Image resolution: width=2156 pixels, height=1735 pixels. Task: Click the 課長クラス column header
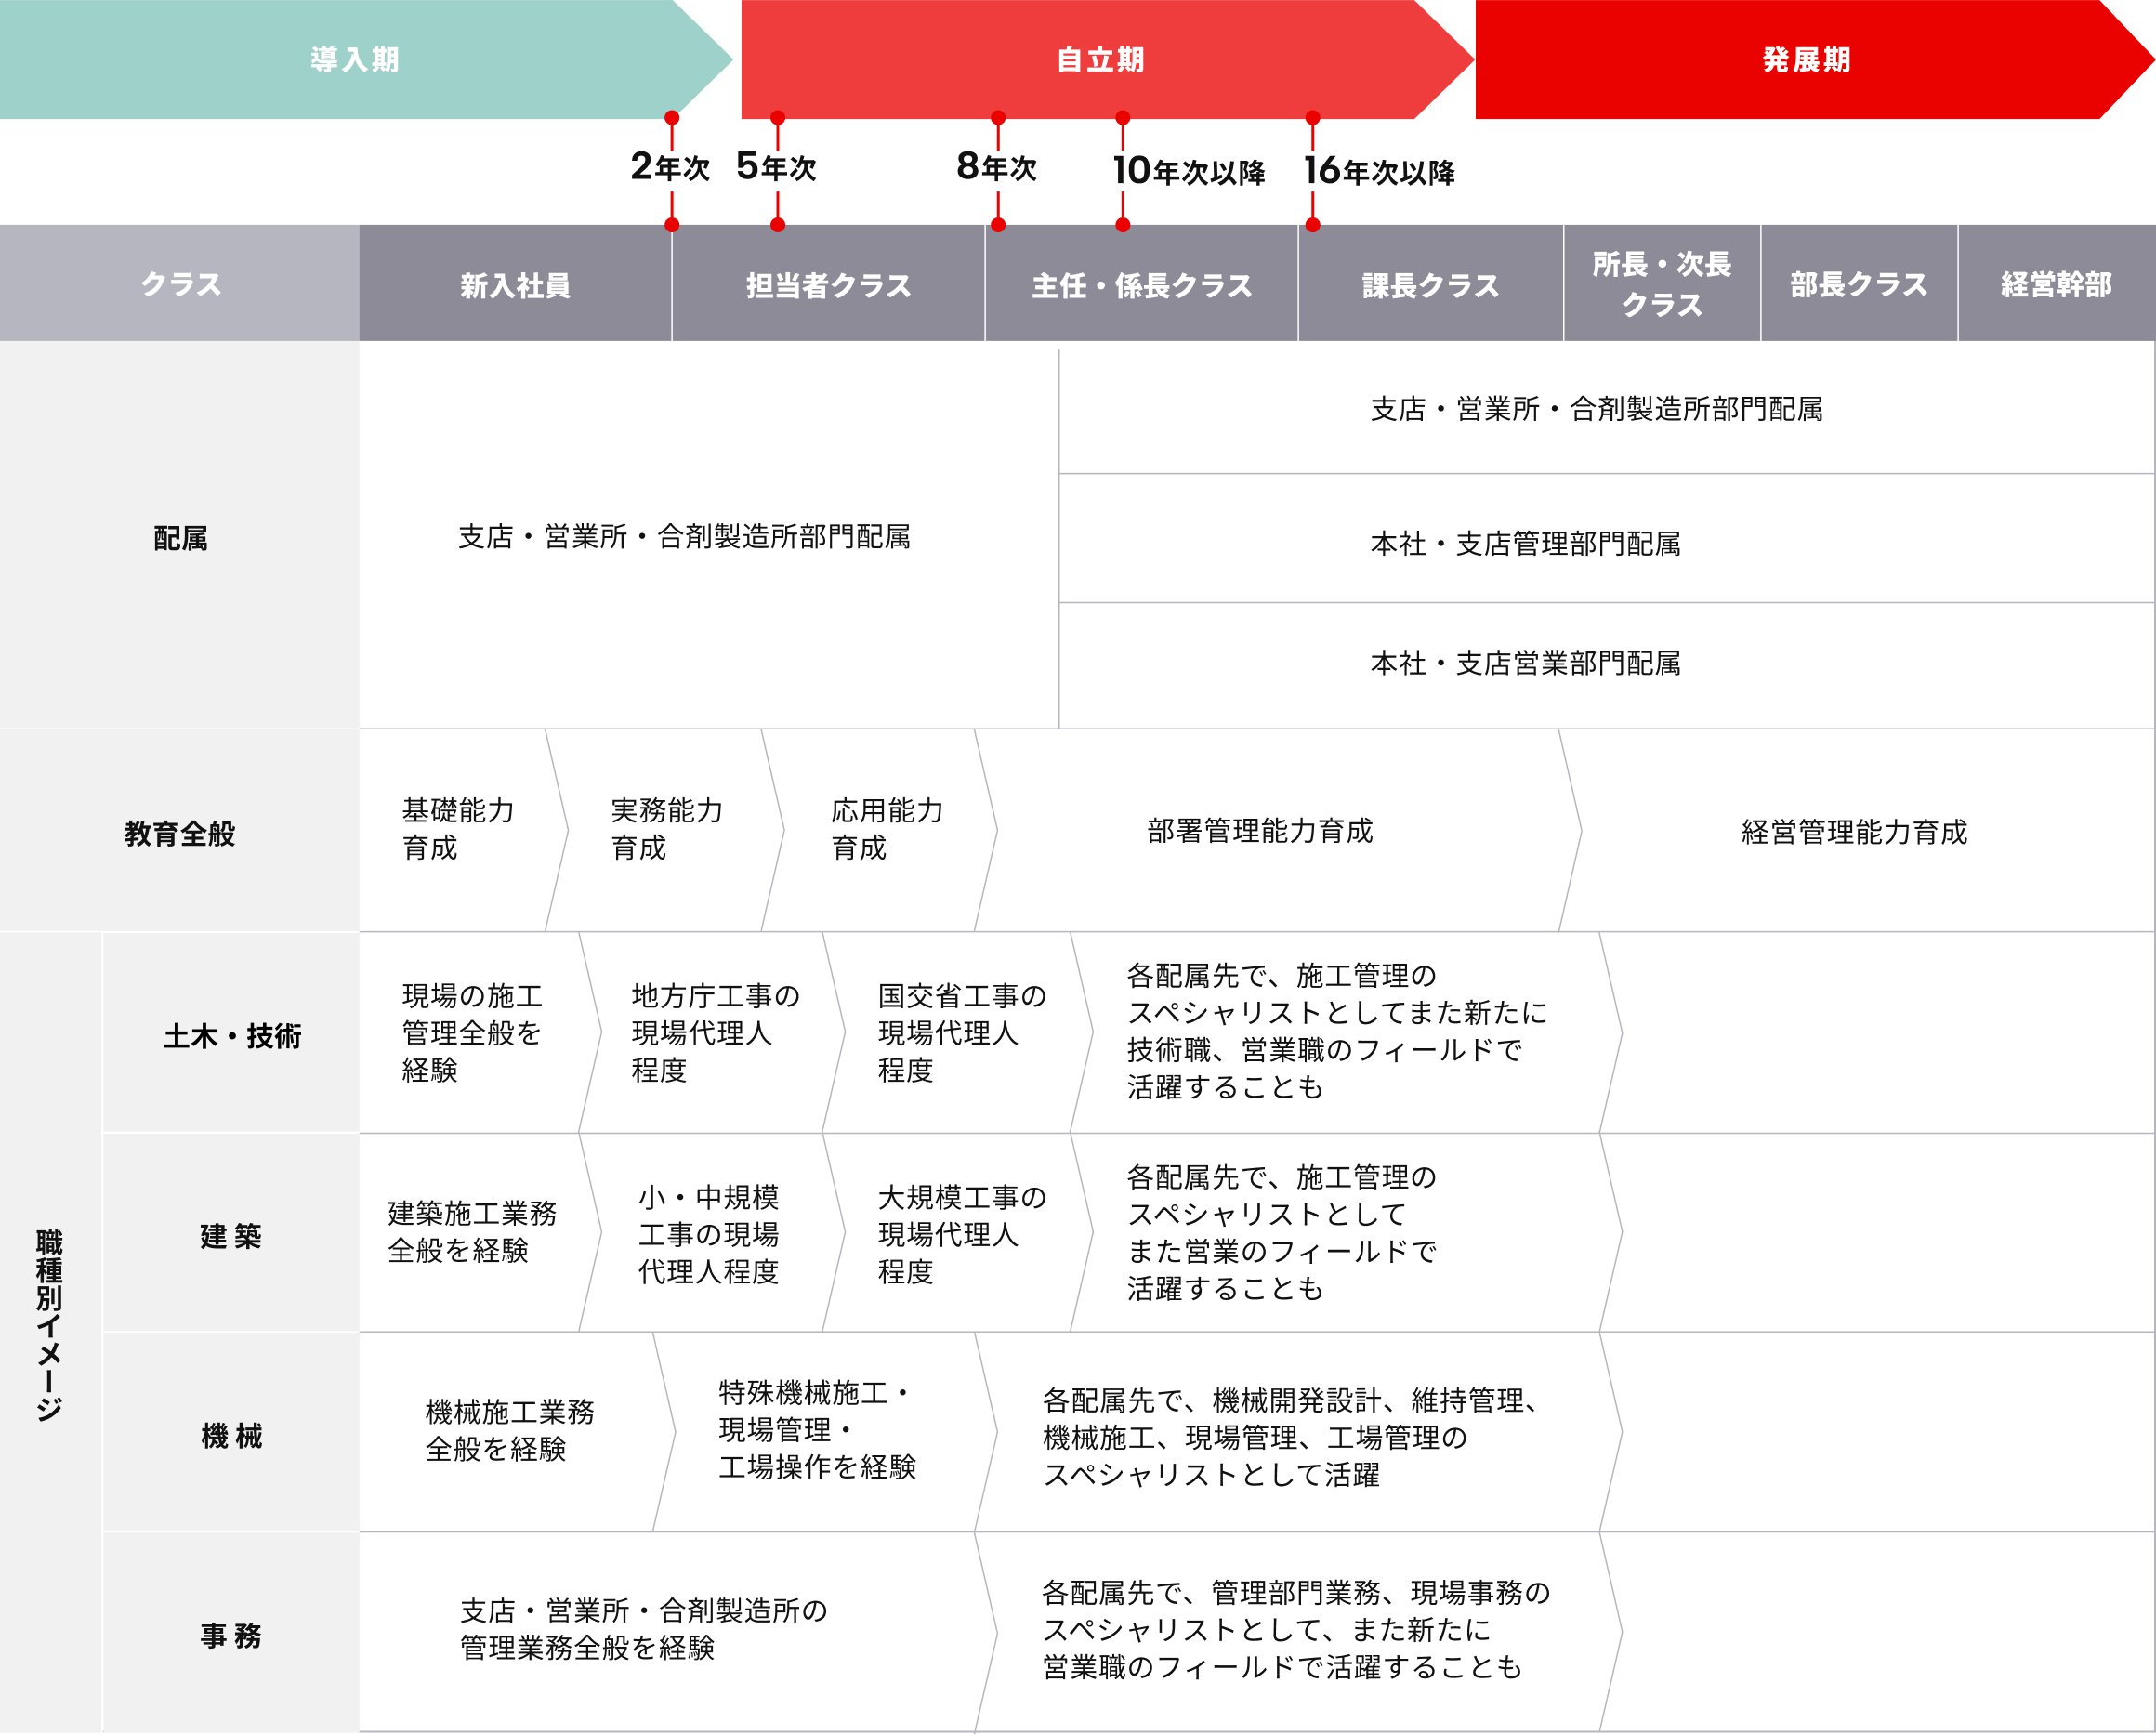1430,286
